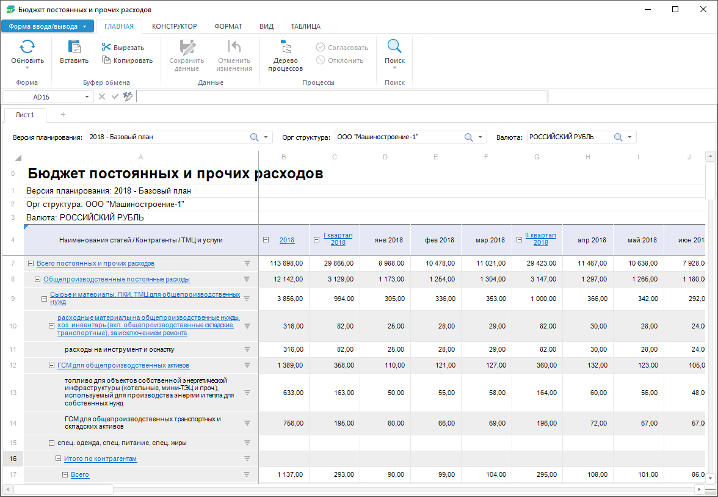Collapse 'Всего постоянных и прочих расходов' row
Viewport: 718px width, 497px height.
[31, 263]
